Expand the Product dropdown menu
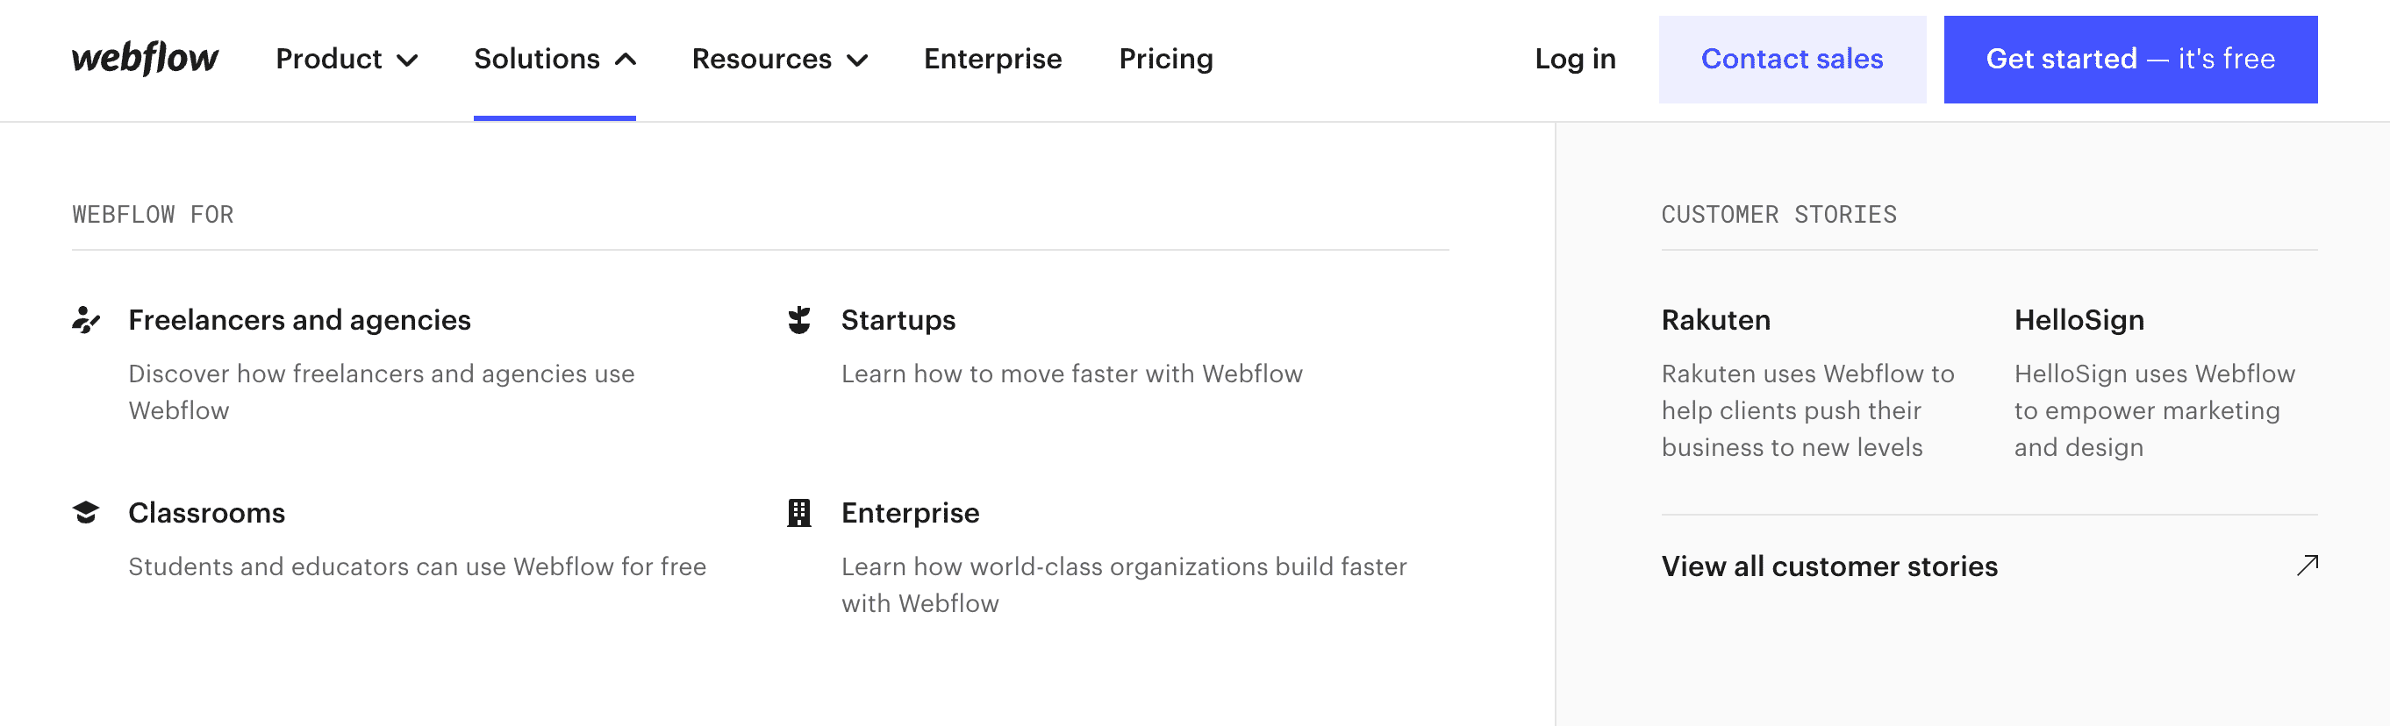The height and width of the screenshot is (726, 2390). (346, 60)
